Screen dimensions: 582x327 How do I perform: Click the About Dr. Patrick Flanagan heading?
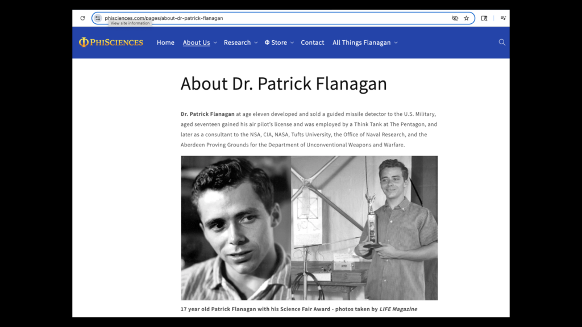click(284, 83)
